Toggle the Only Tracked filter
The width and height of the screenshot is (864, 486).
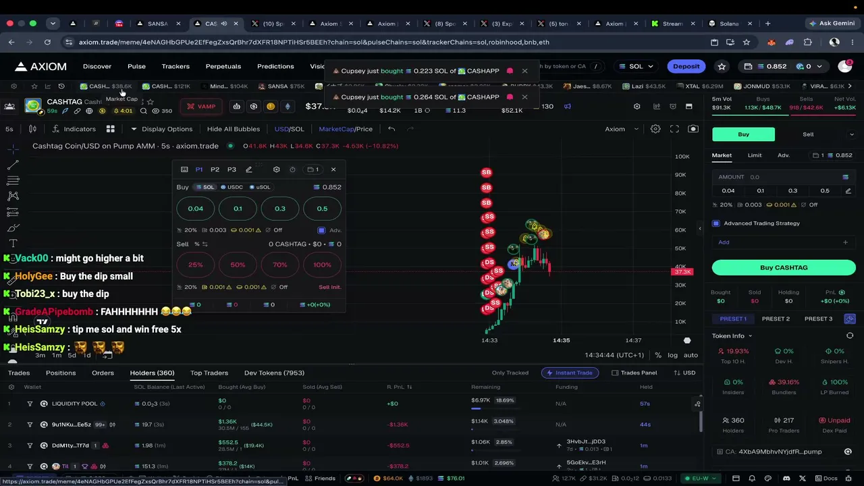click(x=510, y=373)
